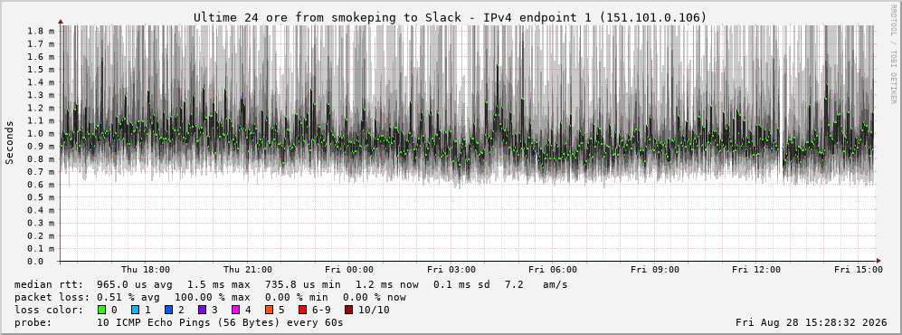This screenshot has height=335, width=902.
Task: Click the magenta loss color 4 swatch
Action: [x=235, y=310]
